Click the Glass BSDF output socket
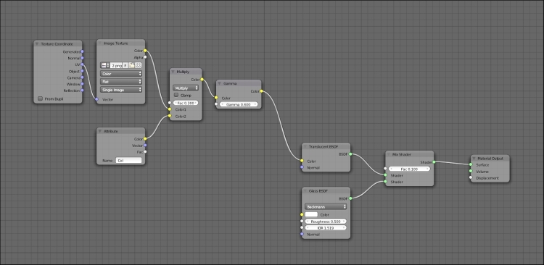Screen dimensions: 544x265 [350, 198]
